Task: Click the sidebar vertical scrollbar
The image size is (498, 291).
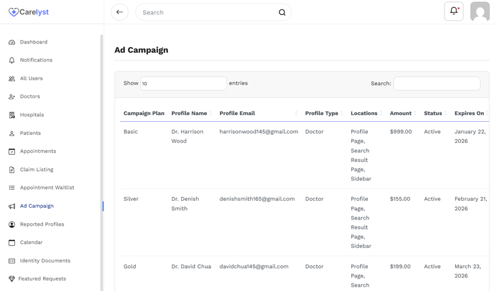Action: coord(101,162)
